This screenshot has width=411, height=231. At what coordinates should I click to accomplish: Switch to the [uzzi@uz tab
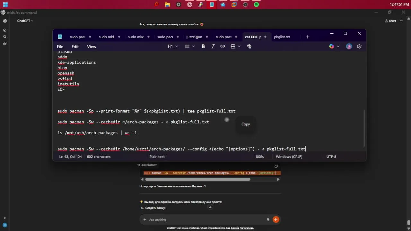point(194,37)
